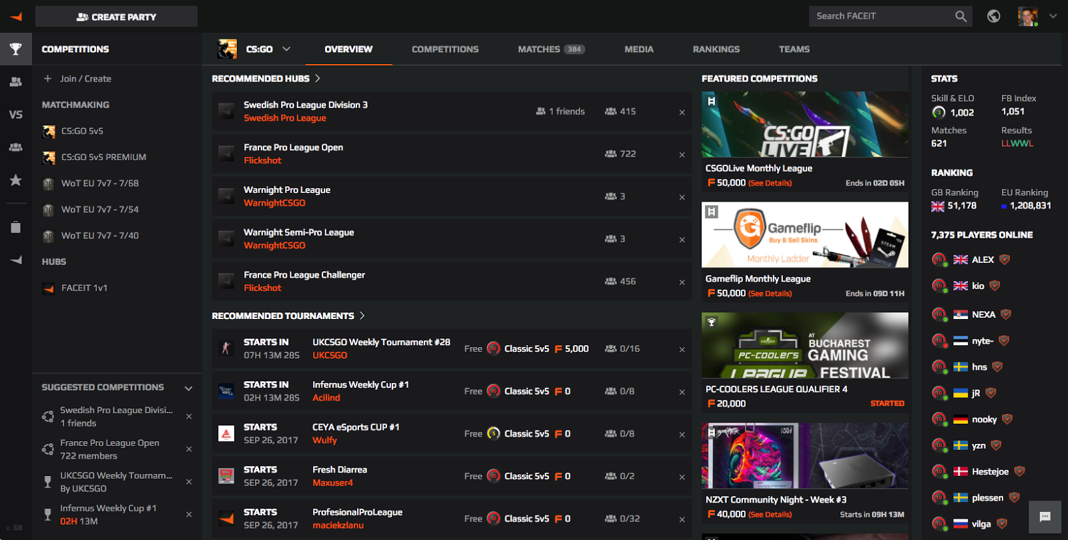Open See Details for Gameflip Monthly League
Screen dimensions: 1068x540
pyautogui.click(x=770, y=294)
